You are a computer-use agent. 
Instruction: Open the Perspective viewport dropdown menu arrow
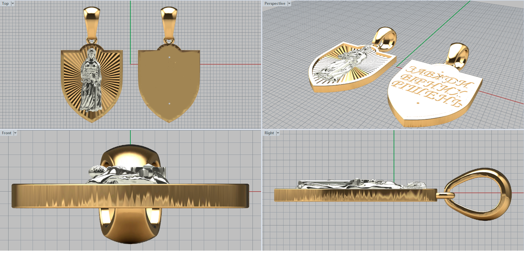(x=289, y=4)
